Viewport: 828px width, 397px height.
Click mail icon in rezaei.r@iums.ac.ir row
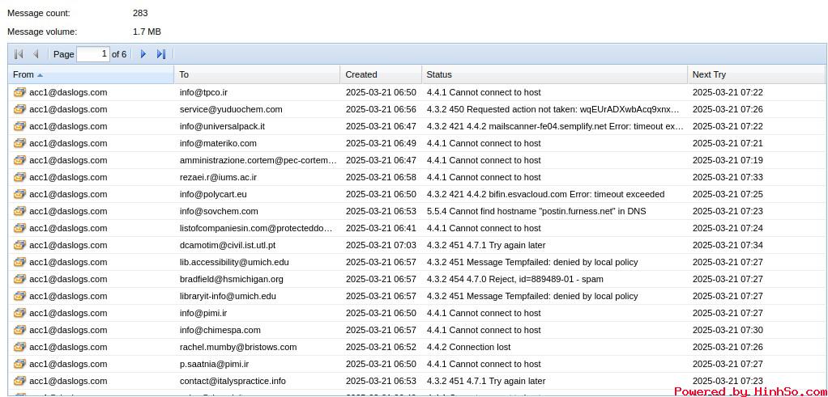pos(19,177)
